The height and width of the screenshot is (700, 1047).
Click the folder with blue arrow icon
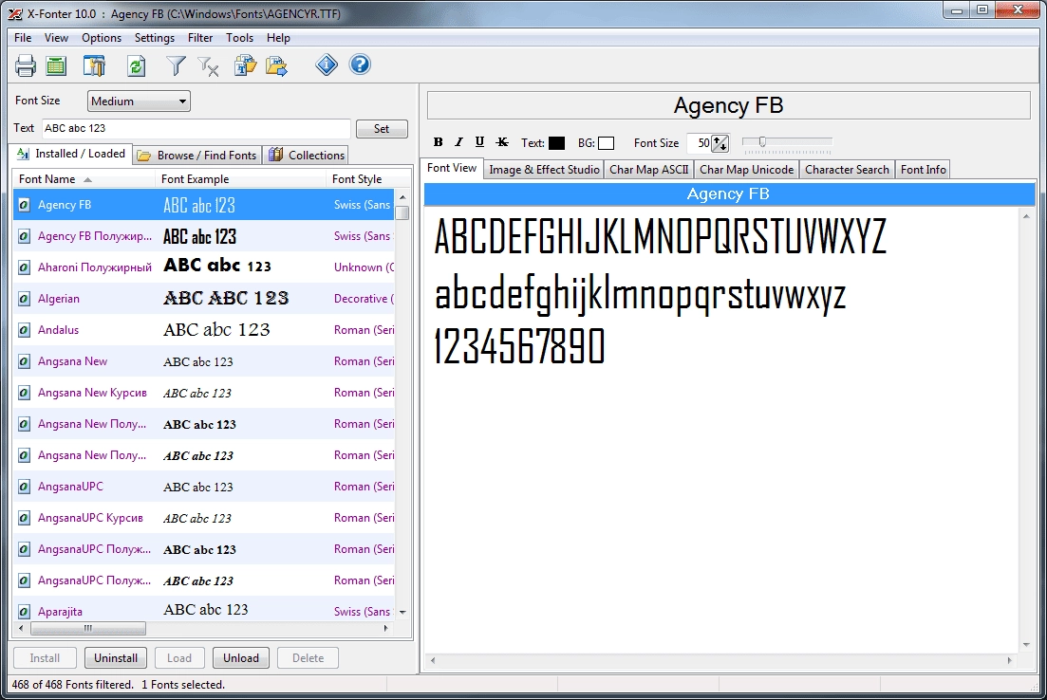tap(276, 65)
